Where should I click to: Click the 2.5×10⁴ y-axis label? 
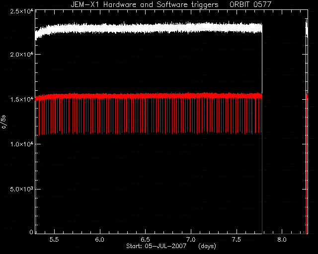(22, 11)
